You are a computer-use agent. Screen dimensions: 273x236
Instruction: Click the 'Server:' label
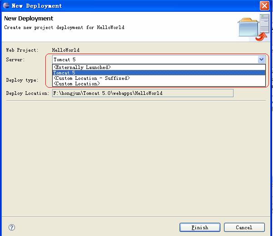point(15,59)
